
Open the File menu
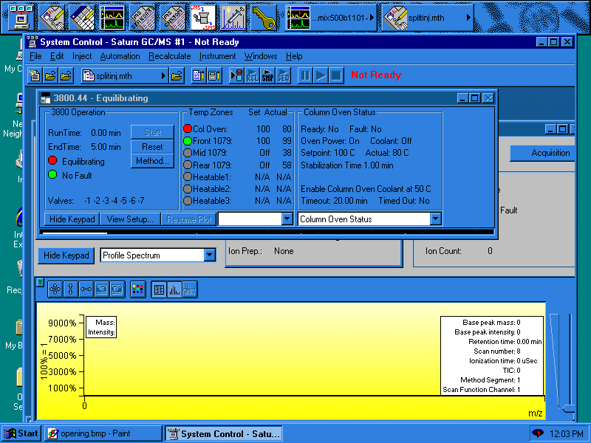click(35, 56)
